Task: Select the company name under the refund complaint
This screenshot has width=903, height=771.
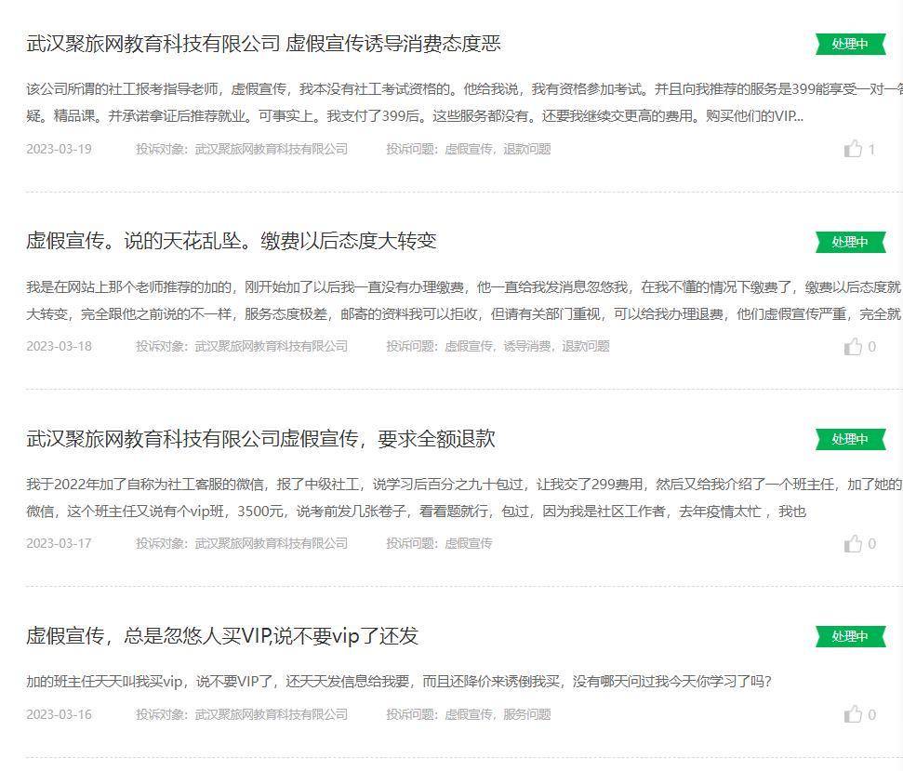Action: pyautogui.click(x=269, y=543)
